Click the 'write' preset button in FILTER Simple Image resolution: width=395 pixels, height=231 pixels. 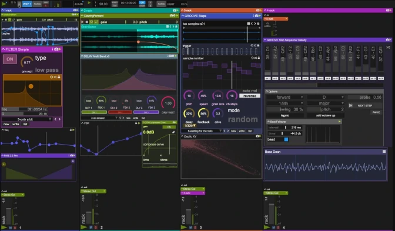[x=16, y=124]
